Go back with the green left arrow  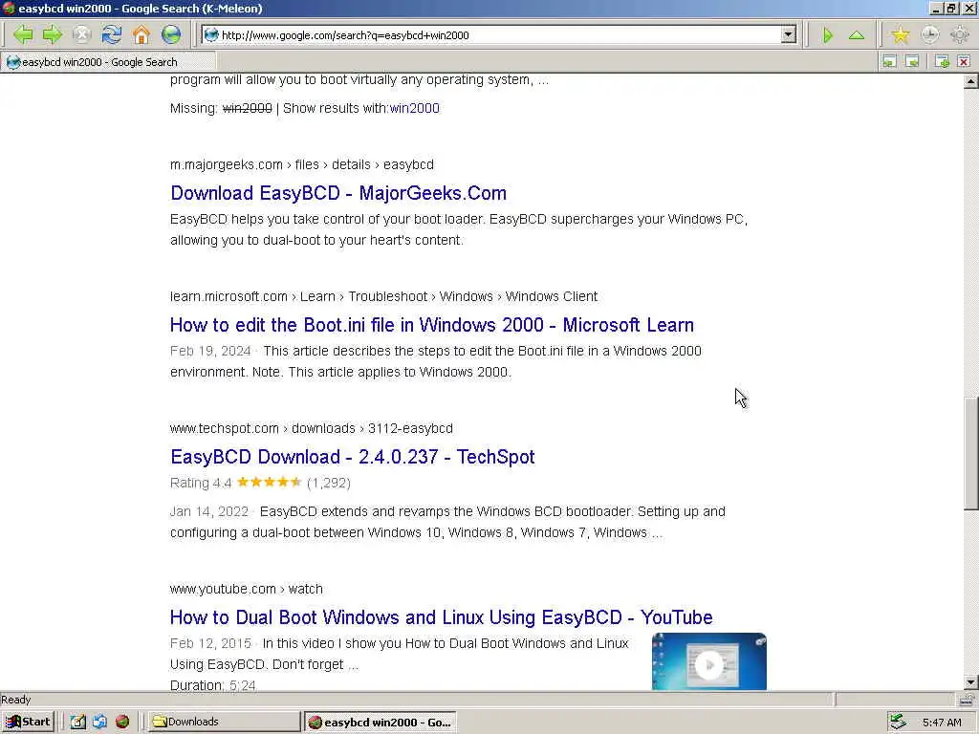point(23,35)
